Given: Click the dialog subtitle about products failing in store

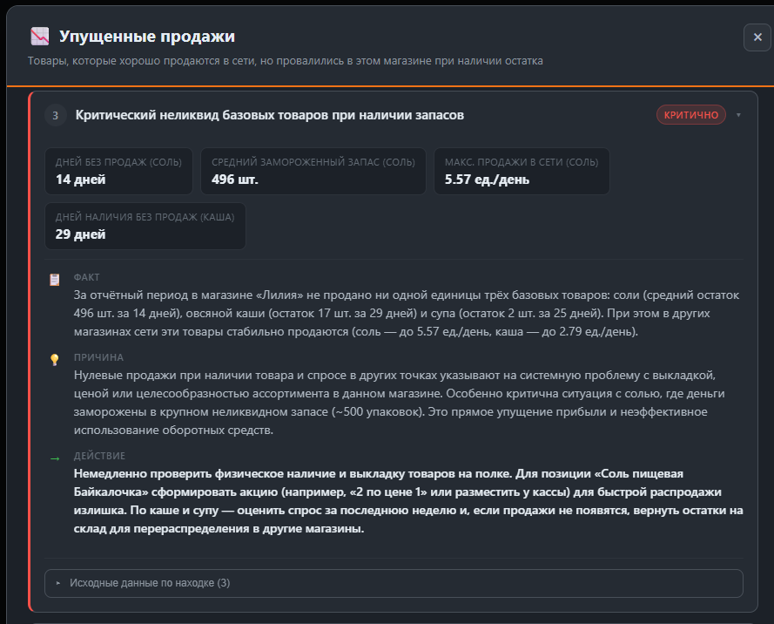Looking at the screenshot, I should pos(285,61).
